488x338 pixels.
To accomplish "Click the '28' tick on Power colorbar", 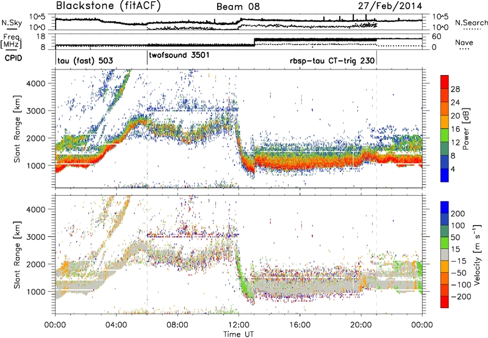I will [455, 89].
